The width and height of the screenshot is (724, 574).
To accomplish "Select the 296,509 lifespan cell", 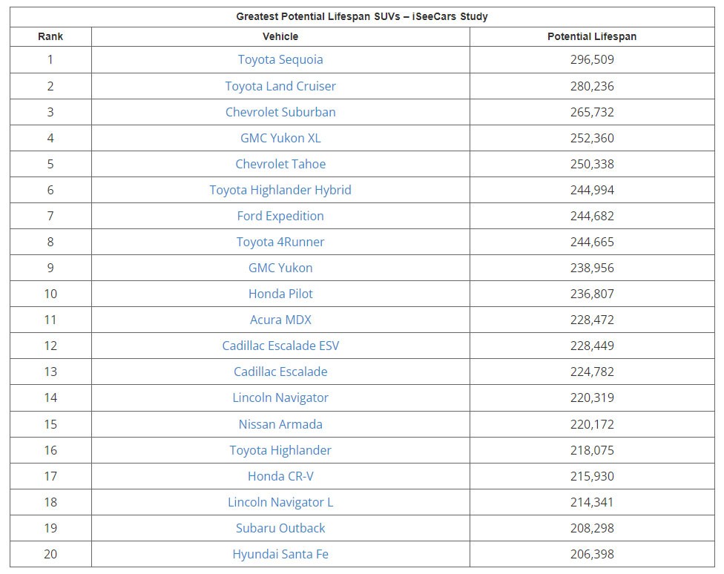I will pos(592,59).
